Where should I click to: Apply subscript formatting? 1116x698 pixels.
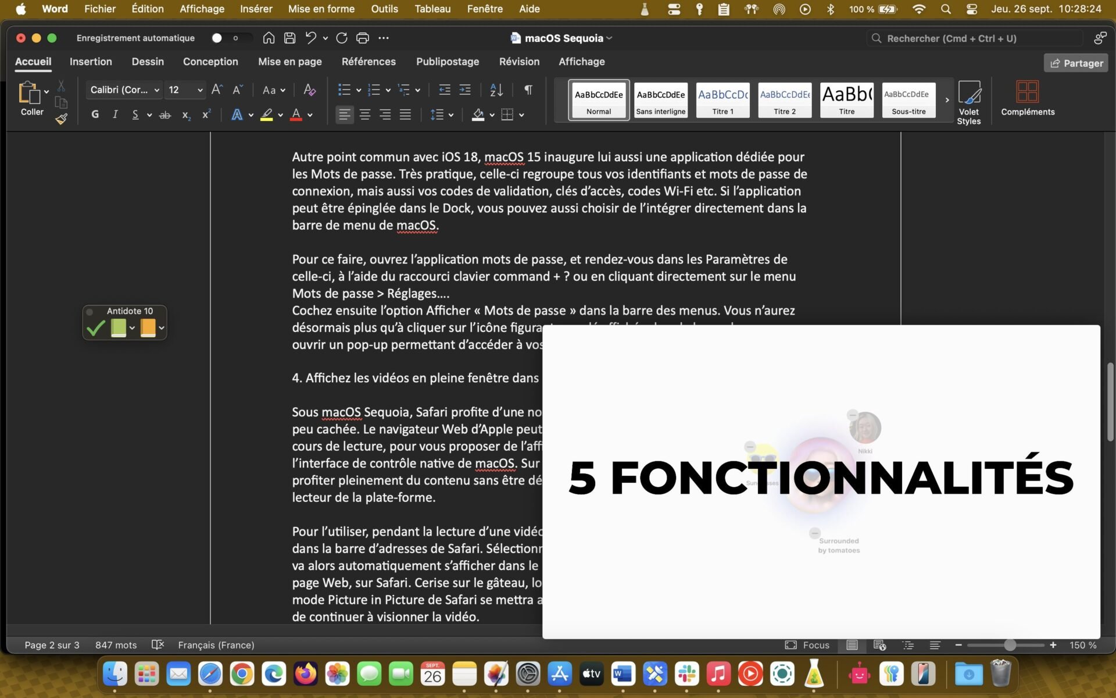pyautogui.click(x=186, y=115)
